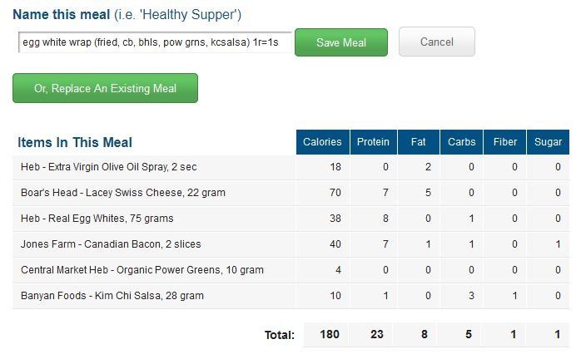Select the Fat column header
Viewport: 586px width, 364px height.
pyautogui.click(x=419, y=142)
